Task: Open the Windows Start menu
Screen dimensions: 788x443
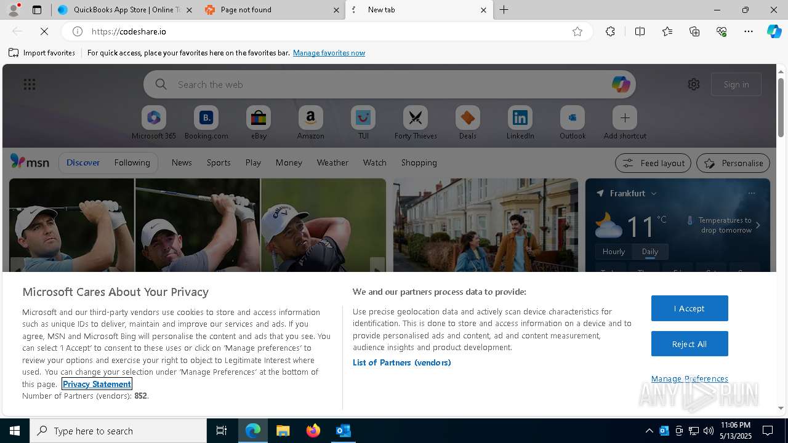Action: (x=15, y=431)
